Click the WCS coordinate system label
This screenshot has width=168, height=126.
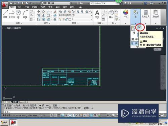click(157, 49)
